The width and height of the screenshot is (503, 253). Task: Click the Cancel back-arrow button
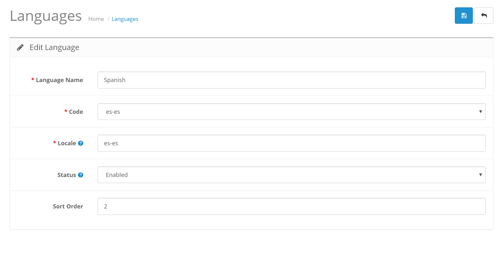tap(484, 16)
